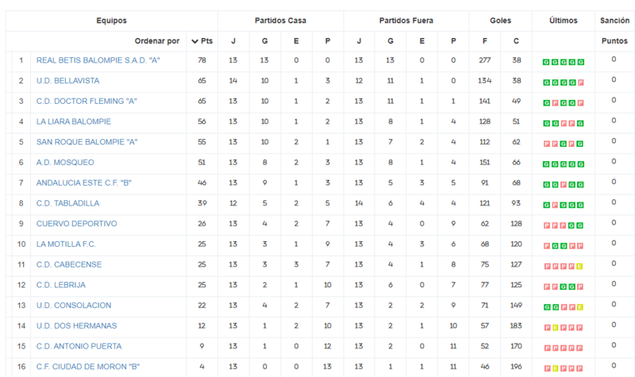This screenshot has width=635, height=377.
Task: Click U.D. BELLAVISTA's last red P result icon
Action: point(580,83)
